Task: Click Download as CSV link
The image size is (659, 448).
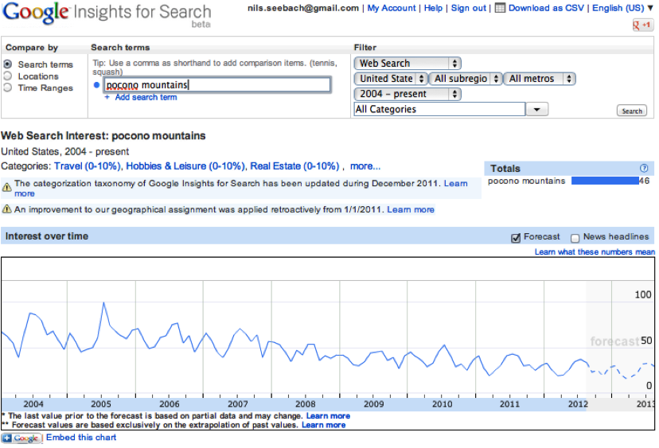Action: coord(546,8)
